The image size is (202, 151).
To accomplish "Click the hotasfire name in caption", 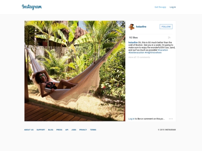I will point(133,43).
